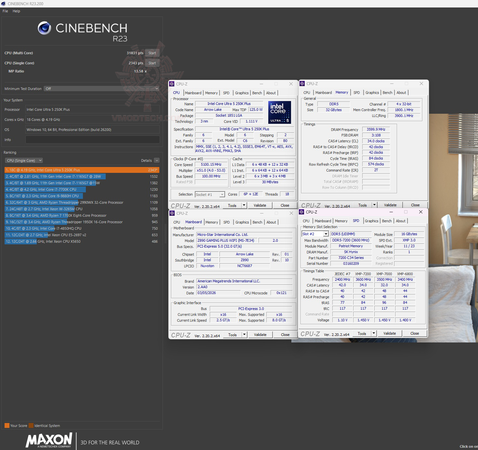Click CPU-Z icon in SPD window title

click(301, 212)
